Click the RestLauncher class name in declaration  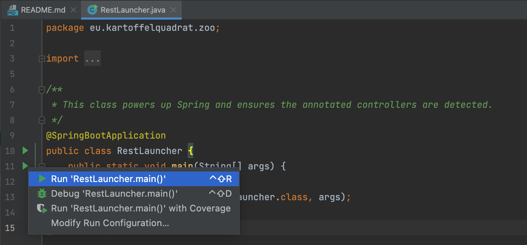[x=150, y=151]
